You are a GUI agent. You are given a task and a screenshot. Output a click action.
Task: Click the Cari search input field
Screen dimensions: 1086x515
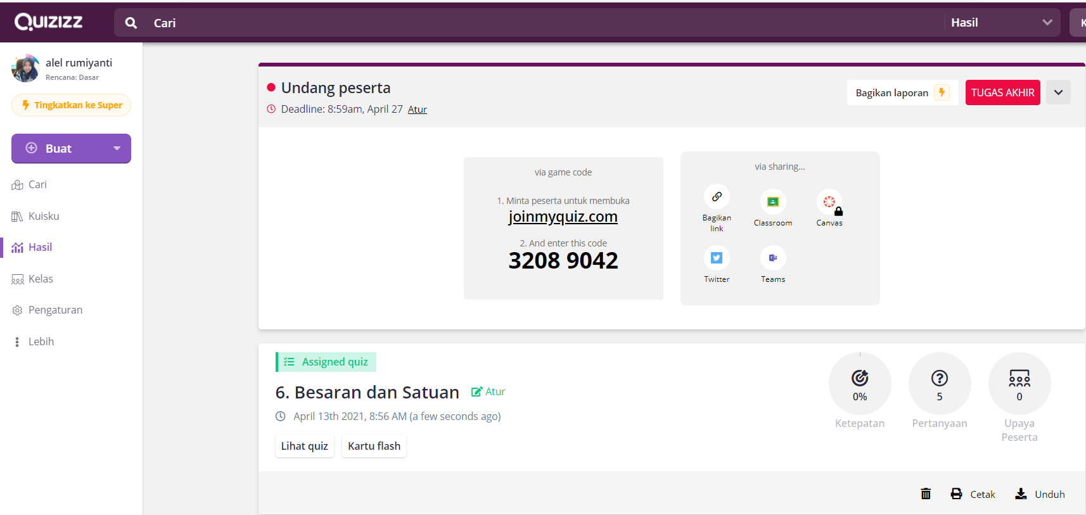pos(507,23)
